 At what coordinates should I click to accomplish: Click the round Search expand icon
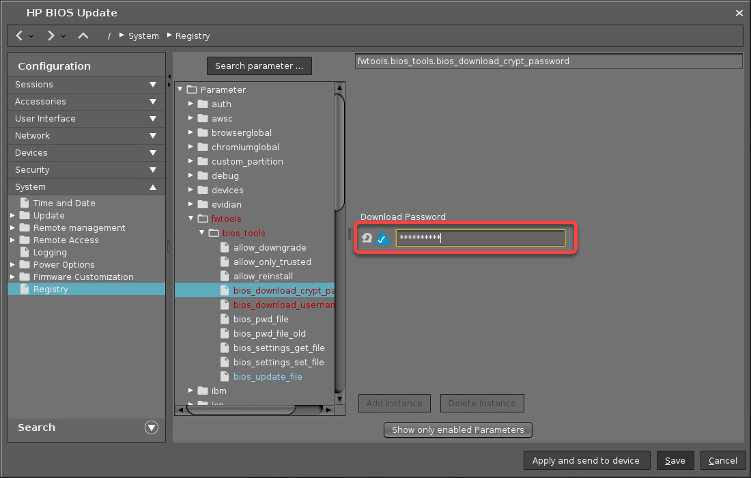point(152,427)
